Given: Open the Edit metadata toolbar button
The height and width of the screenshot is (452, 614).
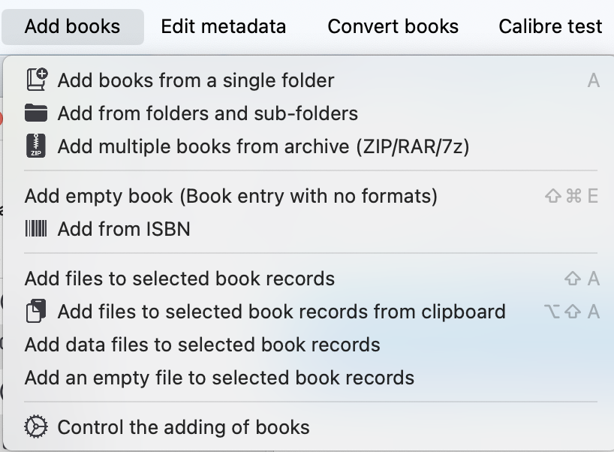Looking at the screenshot, I should click(223, 26).
